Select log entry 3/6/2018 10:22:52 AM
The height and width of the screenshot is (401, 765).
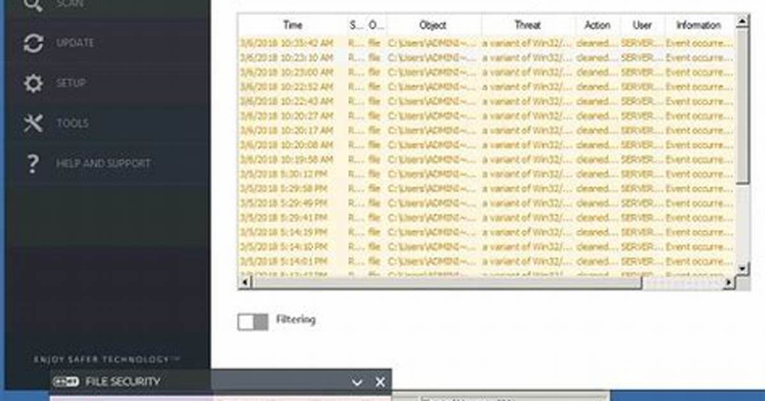[486, 87]
